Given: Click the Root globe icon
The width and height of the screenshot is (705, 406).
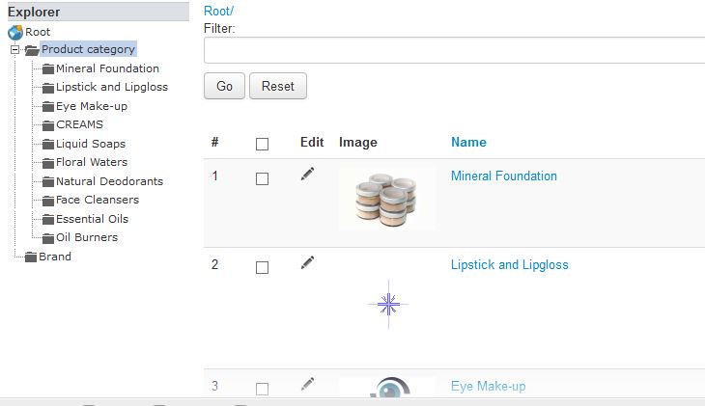Looking at the screenshot, I should coord(15,33).
